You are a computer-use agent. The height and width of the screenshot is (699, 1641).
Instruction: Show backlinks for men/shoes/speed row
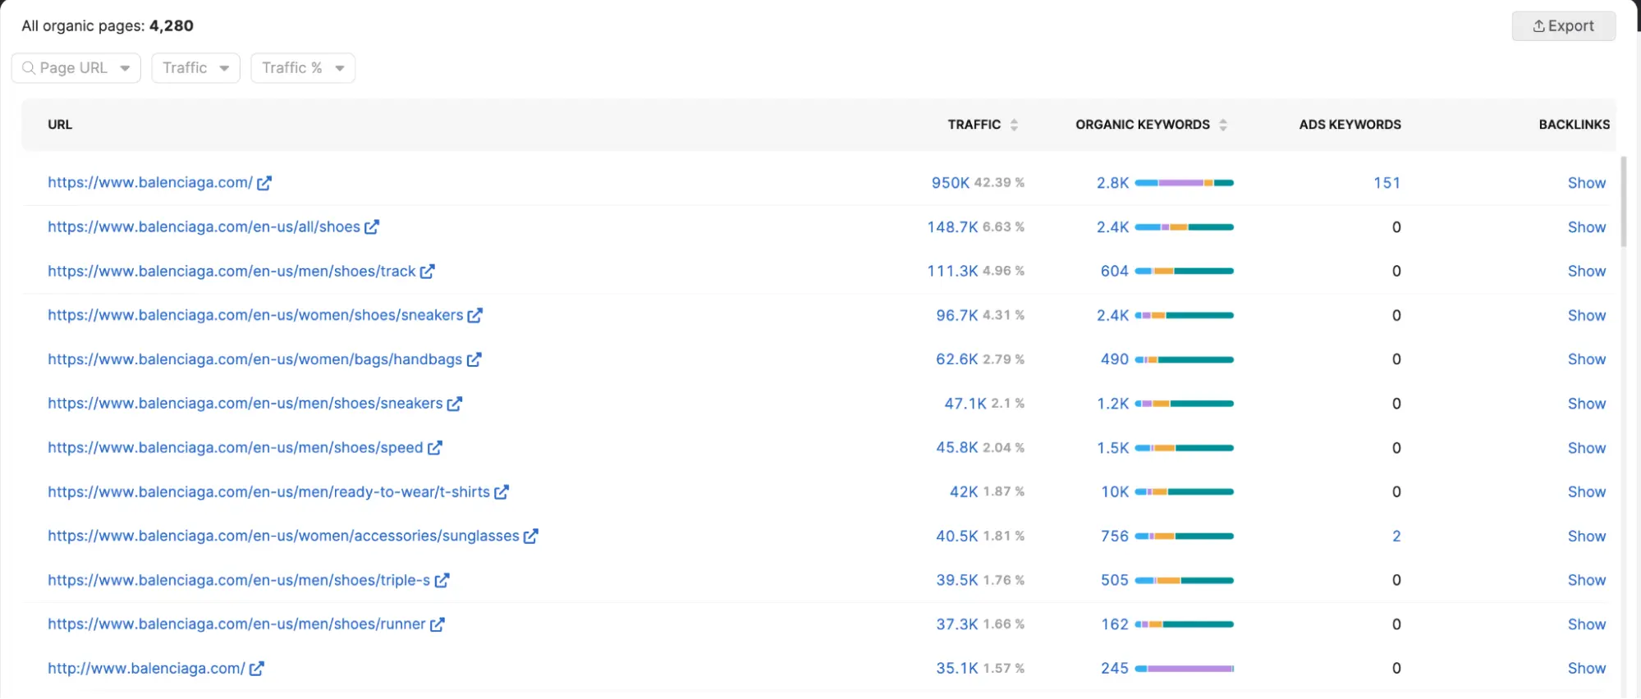pos(1586,448)
